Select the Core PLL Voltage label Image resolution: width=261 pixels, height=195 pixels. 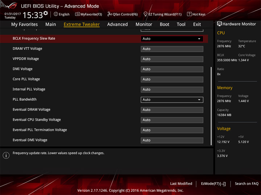point(26,79)
